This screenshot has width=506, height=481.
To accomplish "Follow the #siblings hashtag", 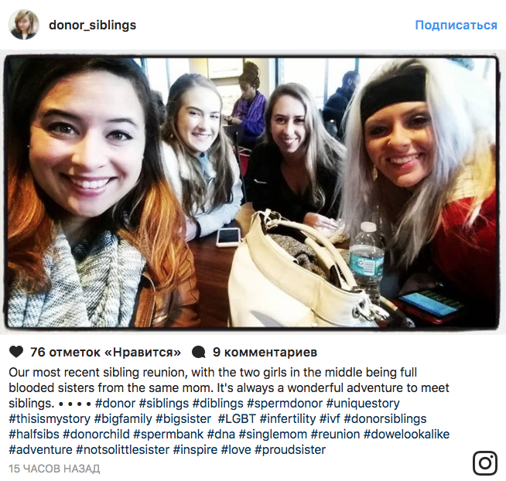I will (x=163, y=403).
